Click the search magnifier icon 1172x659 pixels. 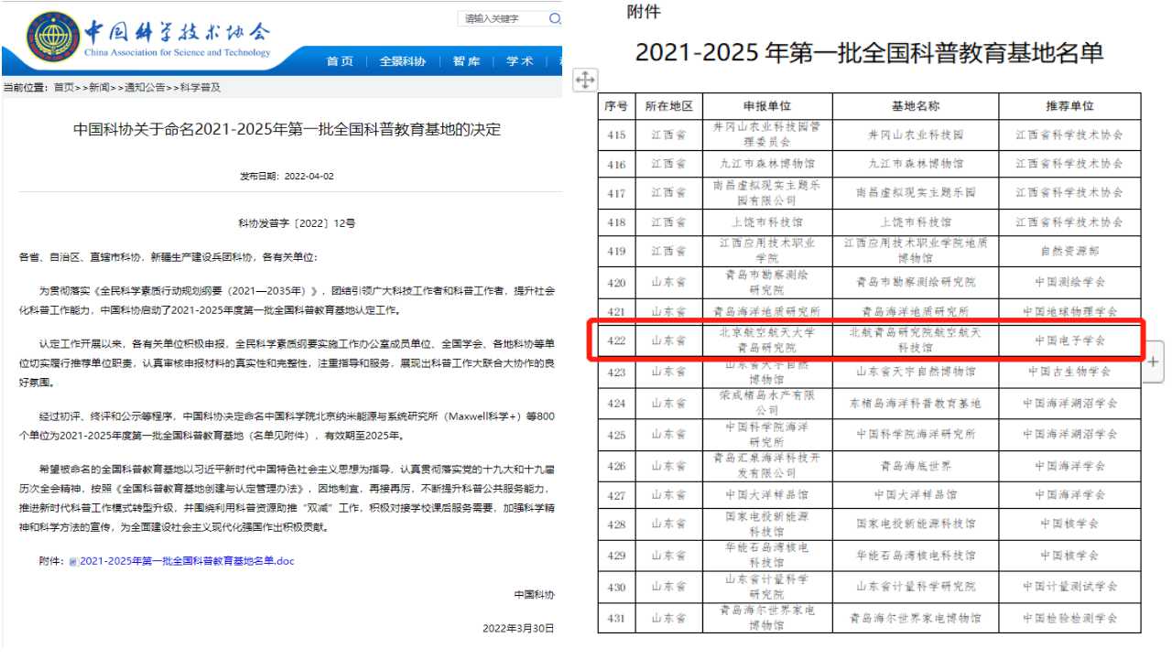point(555,18)
